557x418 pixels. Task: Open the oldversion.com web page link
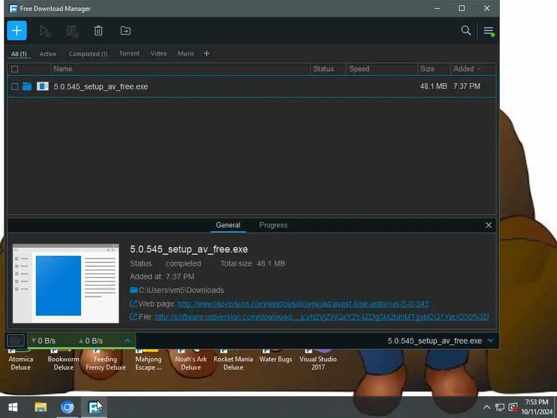[x=304, y=304]
